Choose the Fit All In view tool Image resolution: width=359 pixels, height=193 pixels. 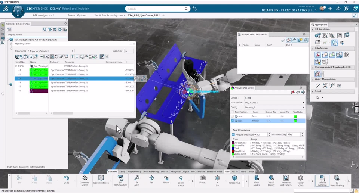[137, 180]
